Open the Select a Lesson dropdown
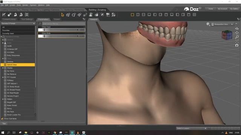 tap(191, 128)
